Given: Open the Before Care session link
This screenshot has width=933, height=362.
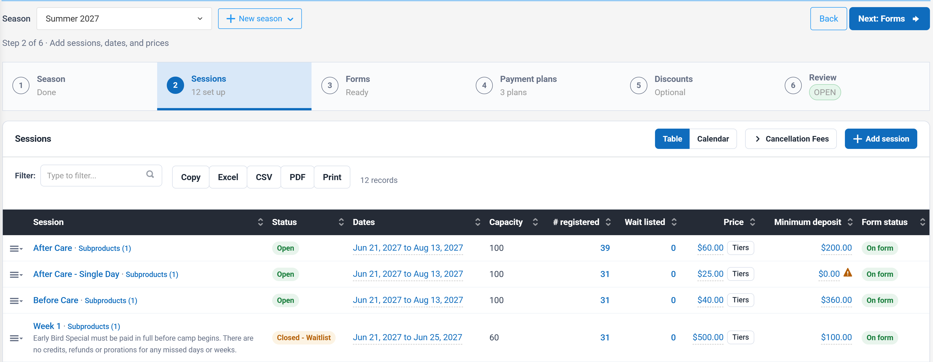Looking at the screenshot, I should click(x=56, y=300).
